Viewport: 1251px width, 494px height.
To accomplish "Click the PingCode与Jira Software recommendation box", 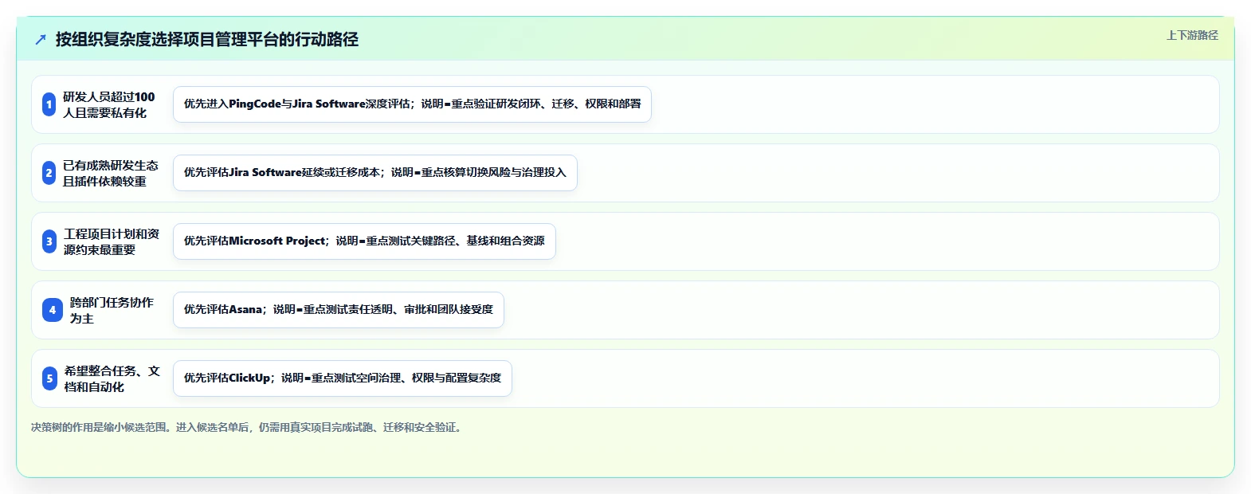I will [x=412, y=104].
